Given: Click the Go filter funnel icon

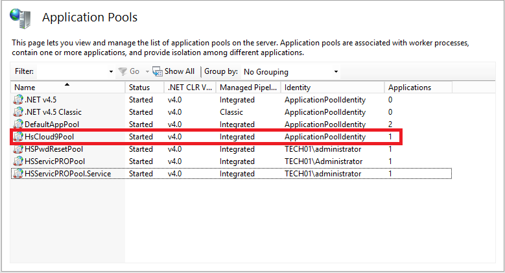Looking at the screenshot, I should click(x=122, y=71).
